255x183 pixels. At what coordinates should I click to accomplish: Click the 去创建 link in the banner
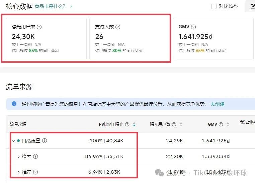point(217,104)
